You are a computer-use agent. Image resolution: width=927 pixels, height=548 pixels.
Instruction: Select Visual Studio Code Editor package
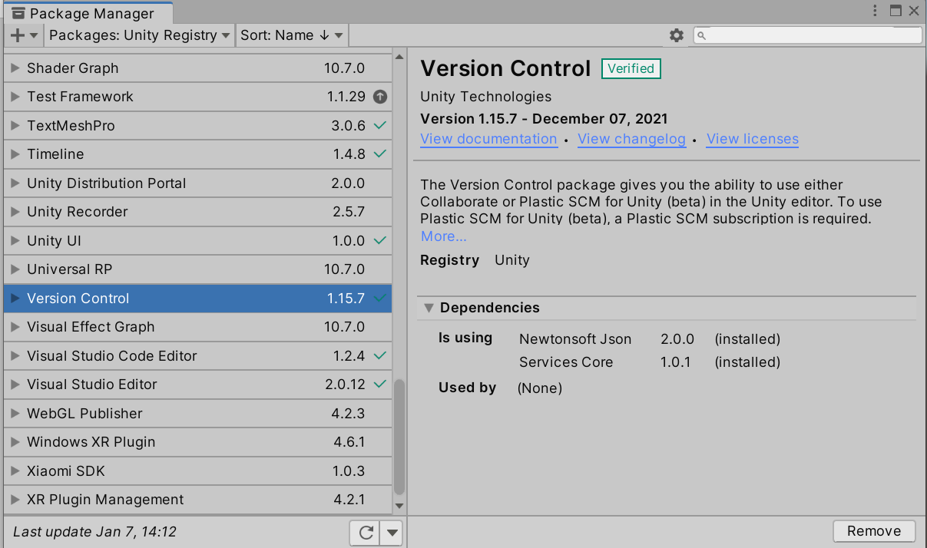(198, 356)
